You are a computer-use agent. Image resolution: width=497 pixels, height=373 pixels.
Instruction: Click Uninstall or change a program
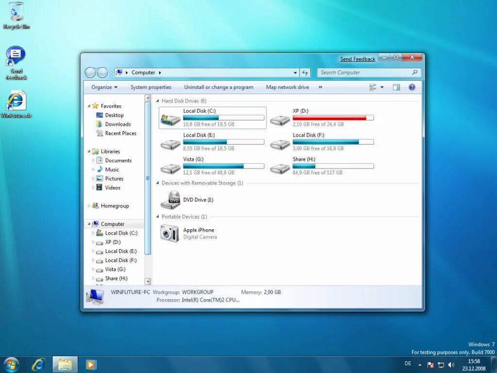219,87
